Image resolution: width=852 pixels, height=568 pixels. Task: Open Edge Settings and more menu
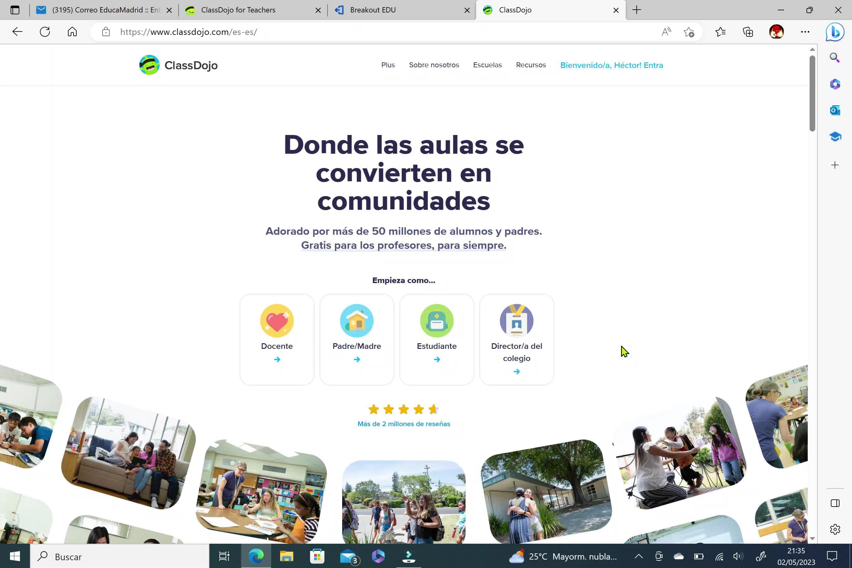pyautogui.click(x=805, y=32)
